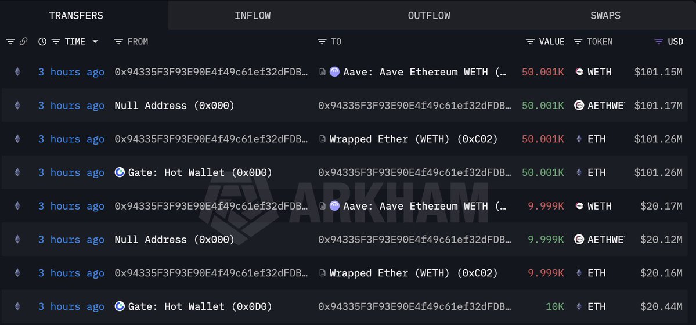This screenshot has height=325, width=696.
Task: Open the VALUE column filter icon
Action: click(x=530, y=42)
